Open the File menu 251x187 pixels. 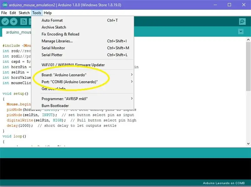pos(4,13)
